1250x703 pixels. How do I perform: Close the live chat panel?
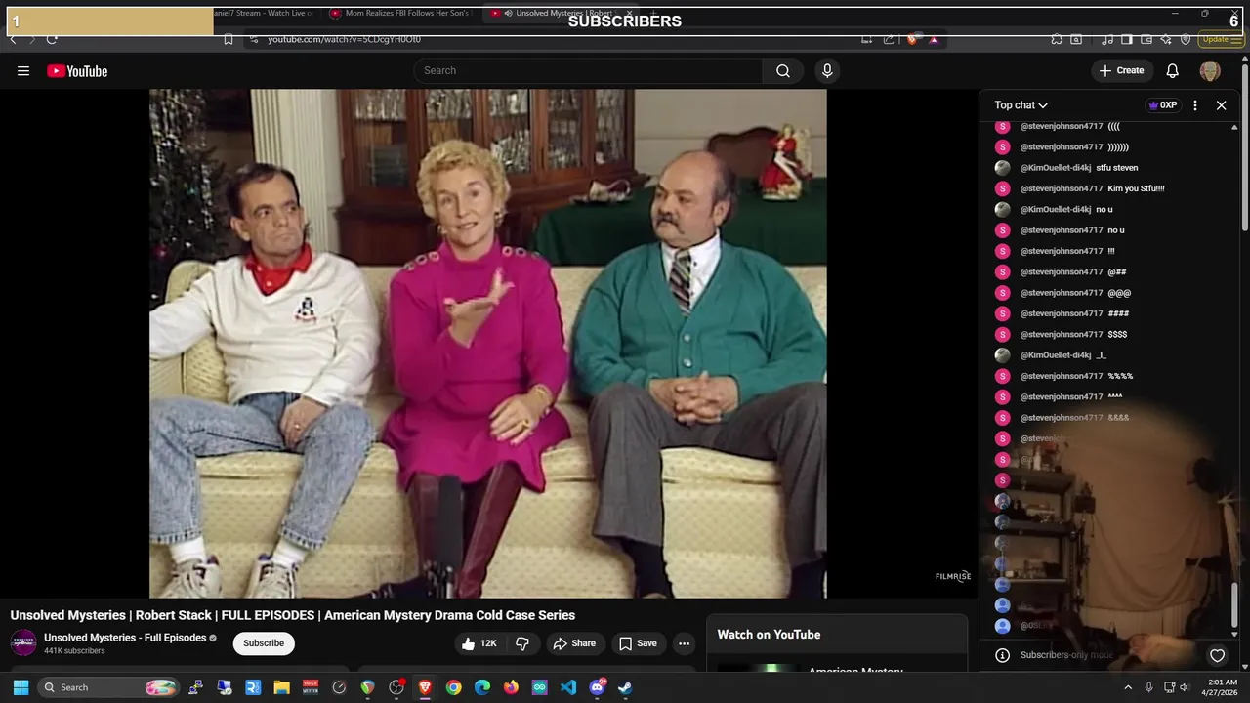tap(1221, 105)
